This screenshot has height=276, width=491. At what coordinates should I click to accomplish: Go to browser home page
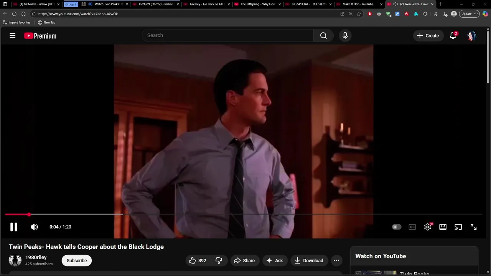23,14
